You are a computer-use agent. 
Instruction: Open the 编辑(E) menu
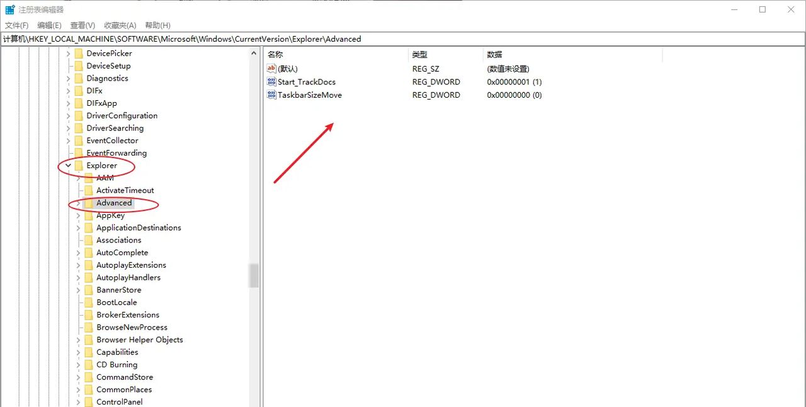49,25
